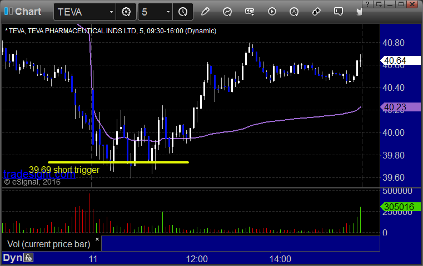This screenshot has width=423, height=266.
Task: Click the green 305016 volume marker
Action: pos(401,207)
